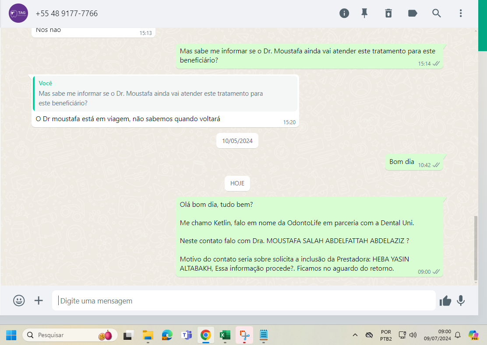Screen dimensions: 487x345
Task: Open Copilot preview icon in taskbar
Action: (x=473, y=335)
